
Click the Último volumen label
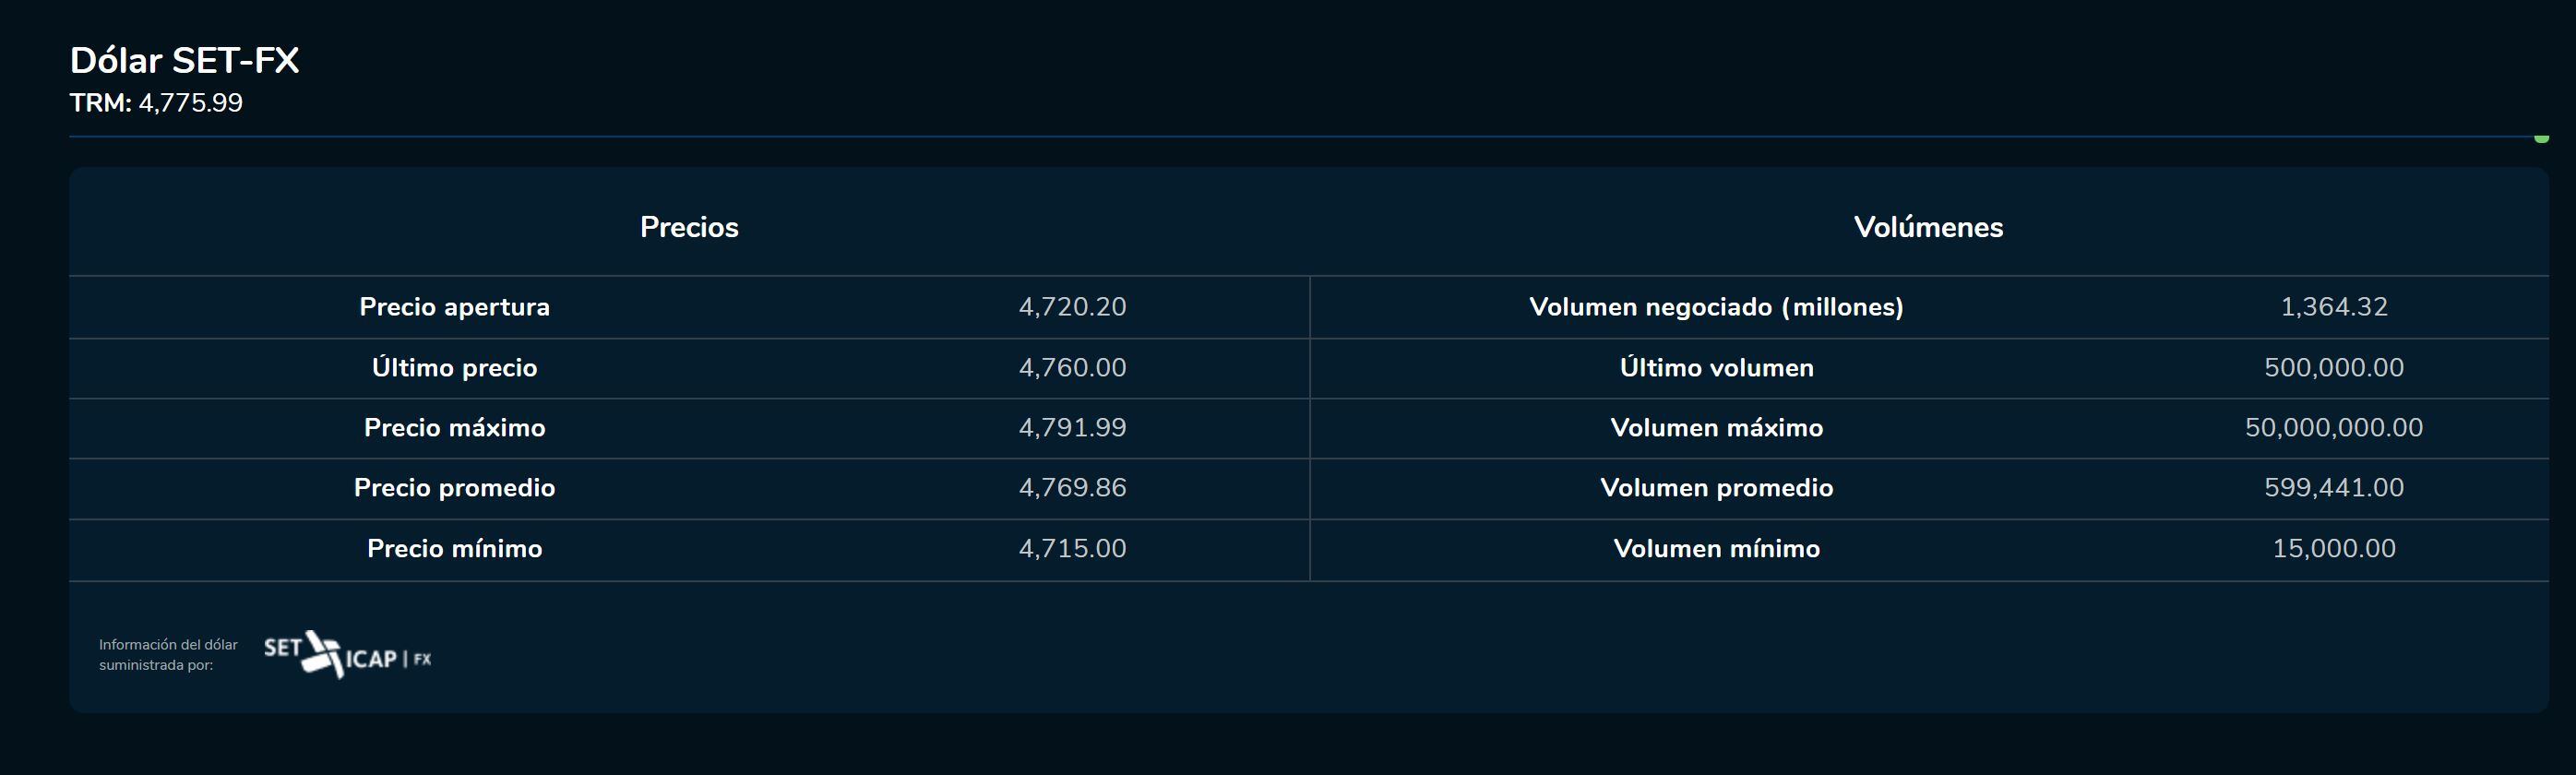(1716, 368)
